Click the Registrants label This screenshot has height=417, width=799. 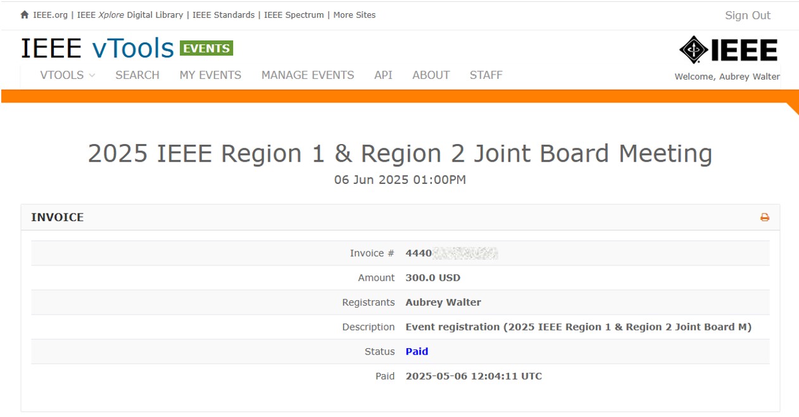coord(368,303)
